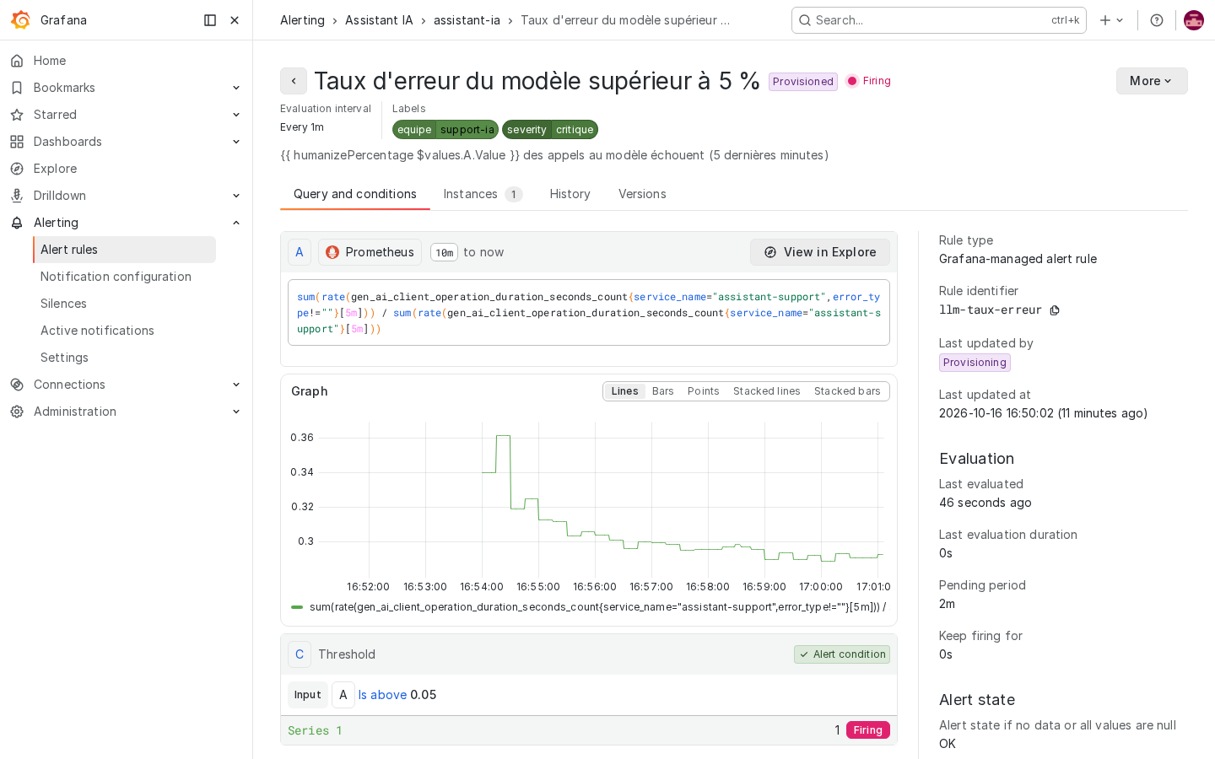Open Silences in the Alerting menu
This screenshot has height=759, width=1215.
(x=63, y=304)
